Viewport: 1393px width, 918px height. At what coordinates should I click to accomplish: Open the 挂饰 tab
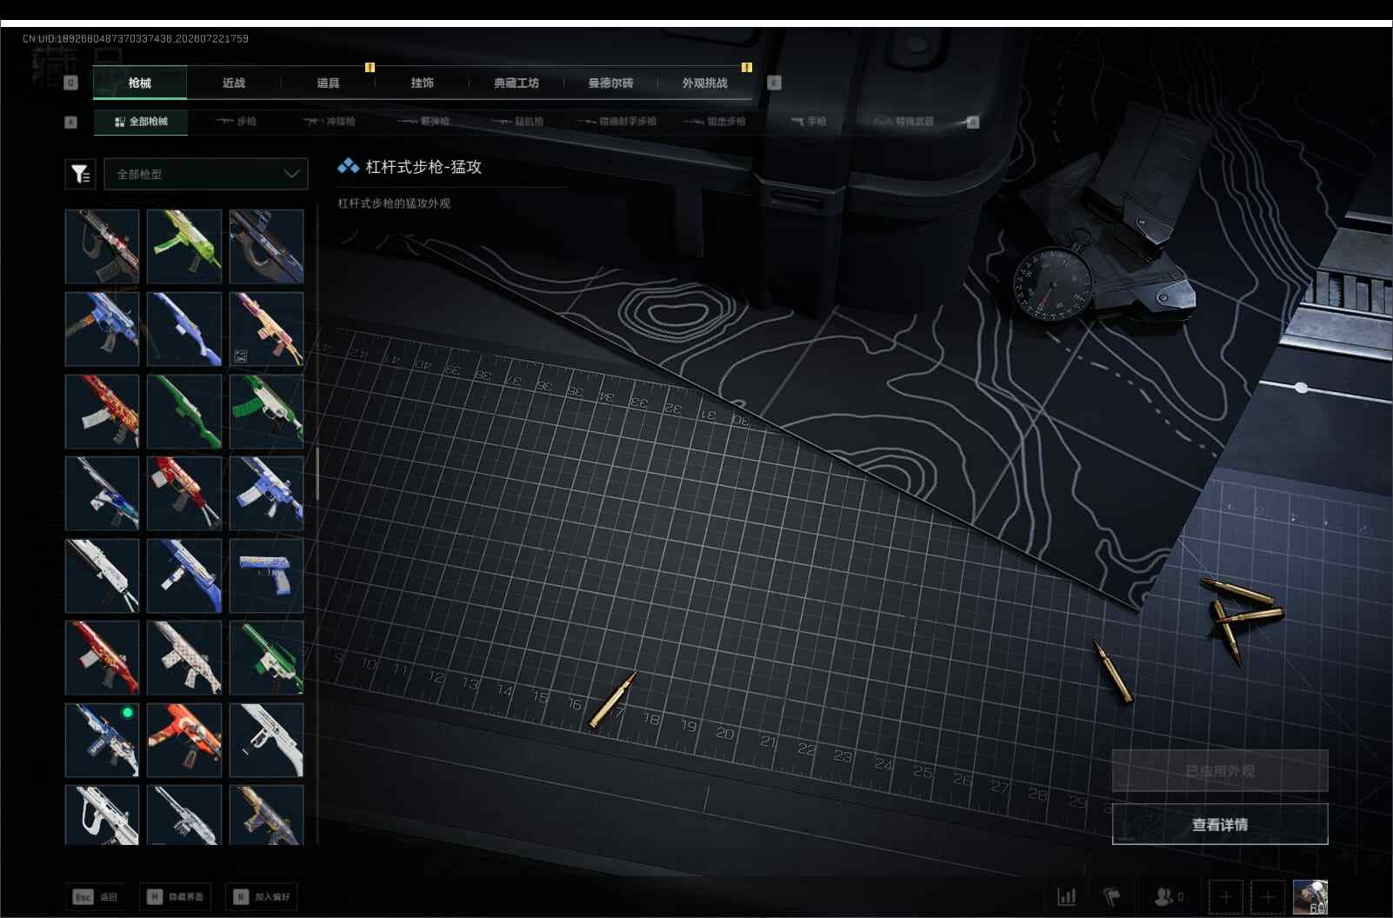click(x=423, y=83)
